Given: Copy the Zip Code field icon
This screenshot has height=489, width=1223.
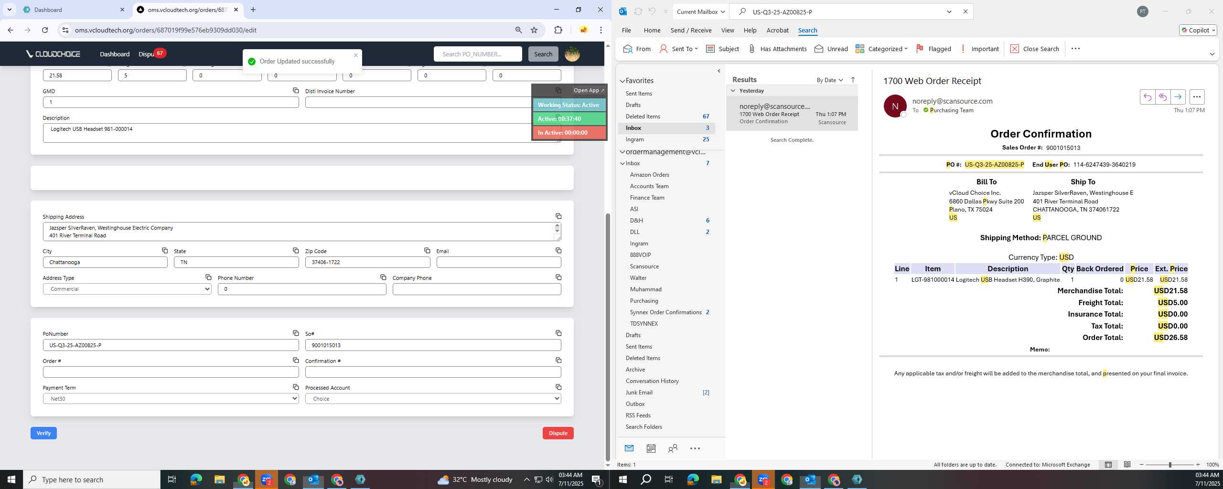Looking at the screenshot, I should tap(427, 251).
